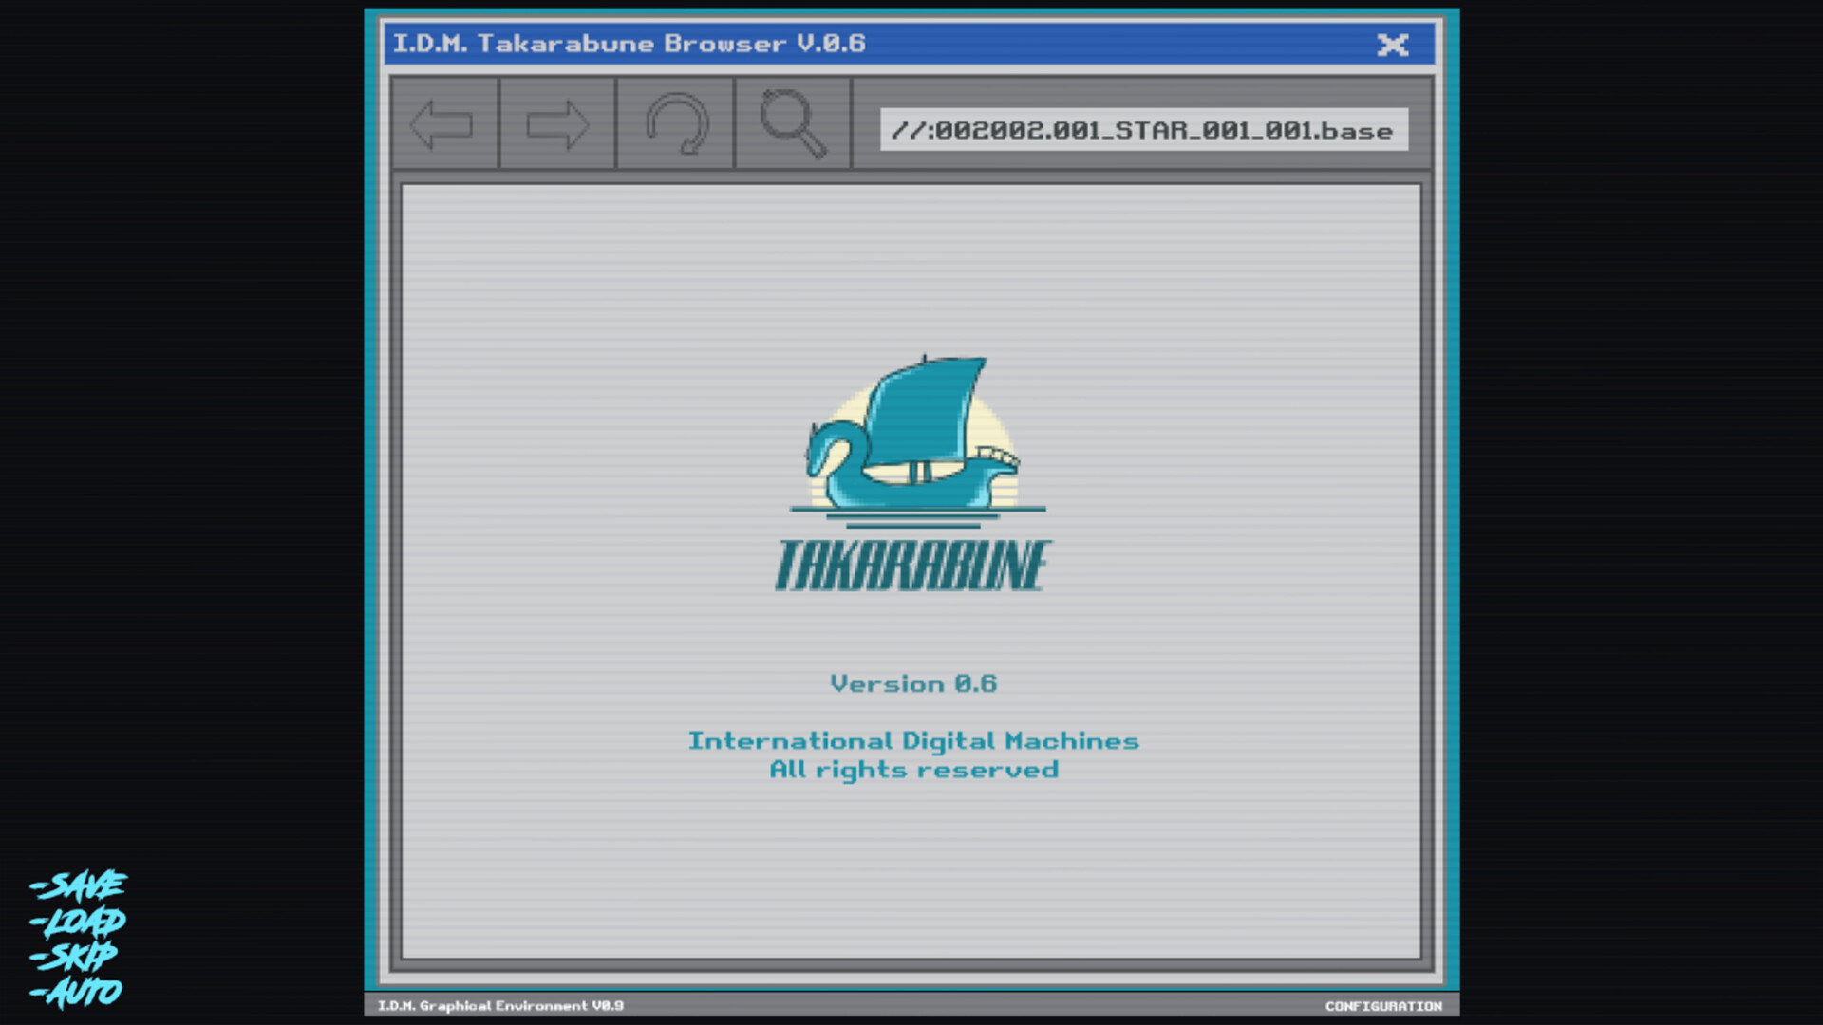The width and height of the screenshot is (1823, 1025).
Task: Click the TAKARABUNE wordmark text
Action: click(913, 567)
